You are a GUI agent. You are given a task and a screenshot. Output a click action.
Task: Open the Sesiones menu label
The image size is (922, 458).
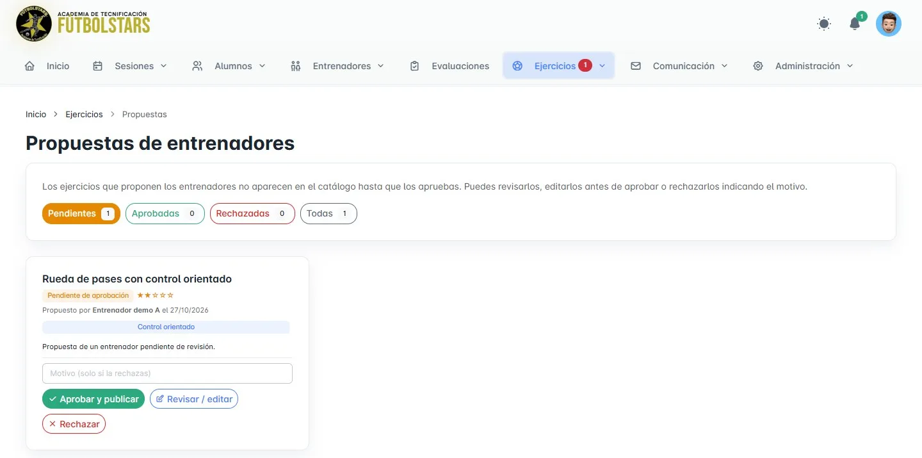point(134,66)
